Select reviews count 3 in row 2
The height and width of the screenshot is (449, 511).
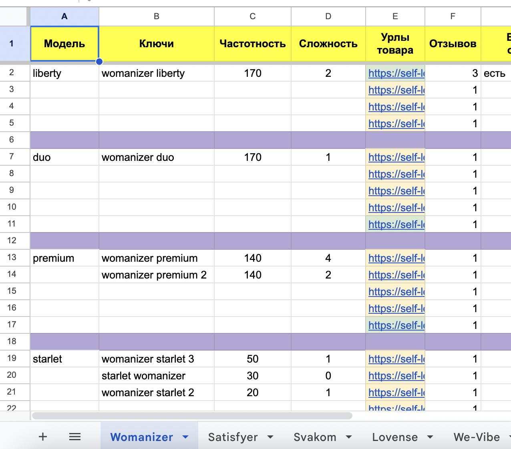tap(453, 73)
